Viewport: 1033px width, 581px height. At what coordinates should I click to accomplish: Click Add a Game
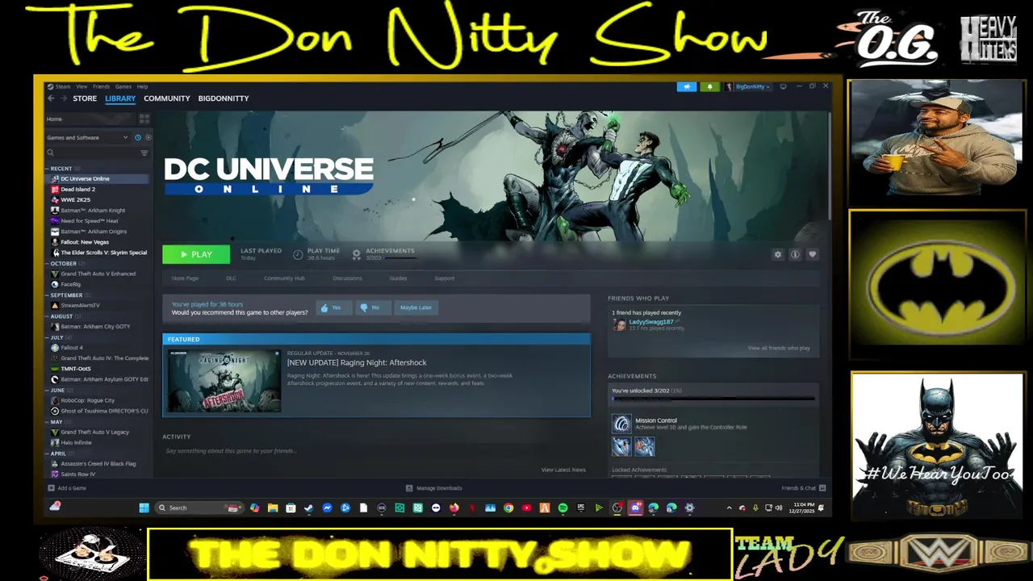click(x=67, y=488)
